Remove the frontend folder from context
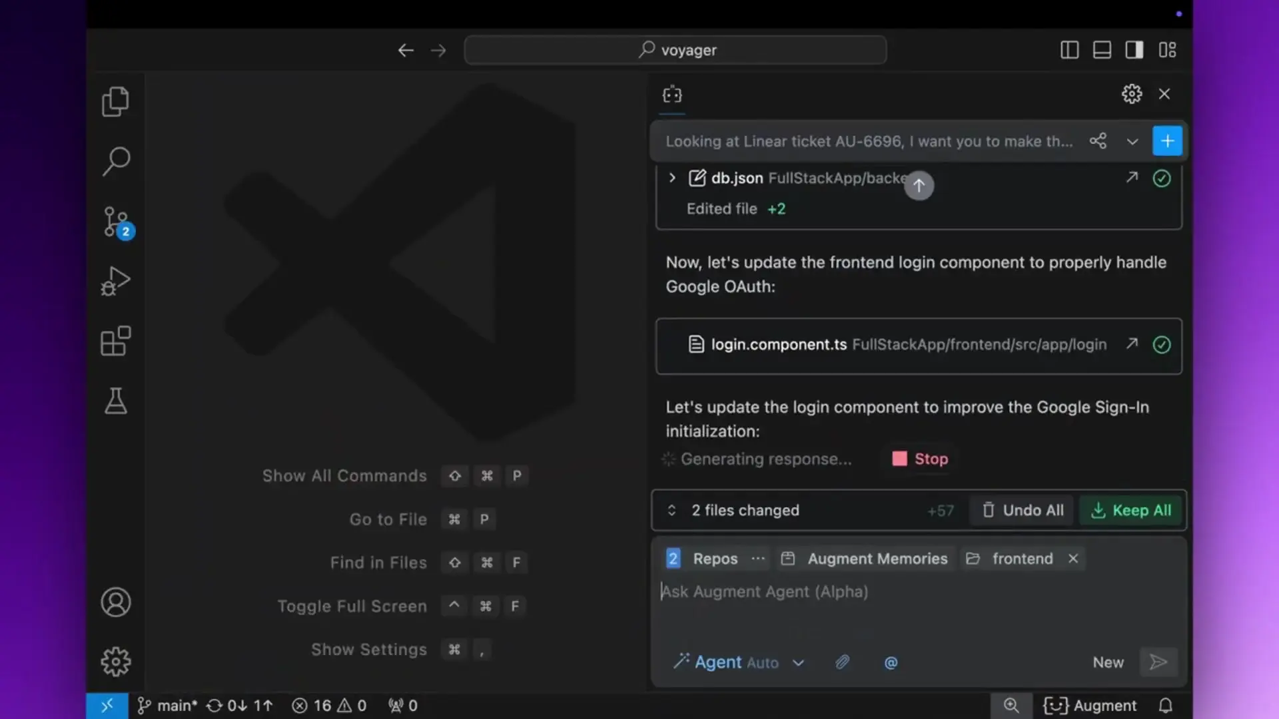Screen dimensions: 1279x719 coord(1073,559)
